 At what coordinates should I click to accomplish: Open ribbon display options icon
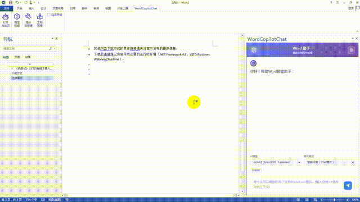tap(337, 2)
